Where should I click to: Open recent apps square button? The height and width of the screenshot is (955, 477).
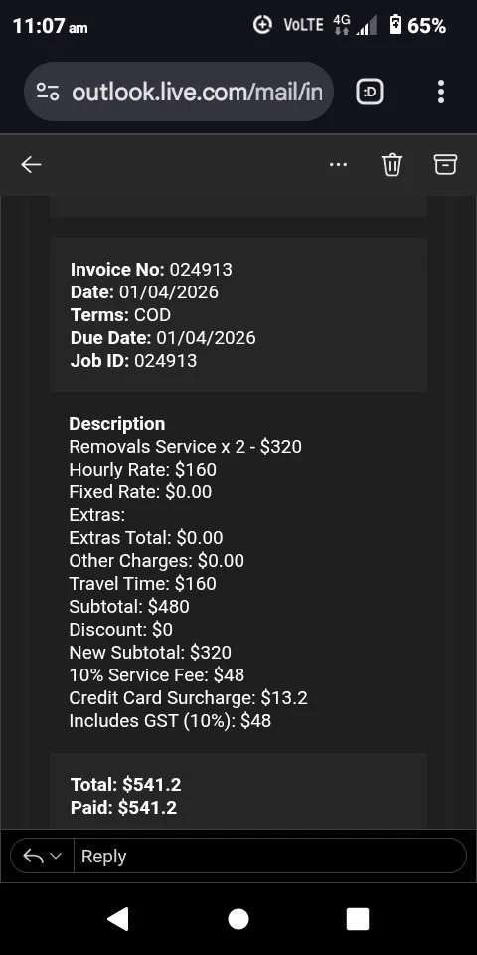pos(358,919)
